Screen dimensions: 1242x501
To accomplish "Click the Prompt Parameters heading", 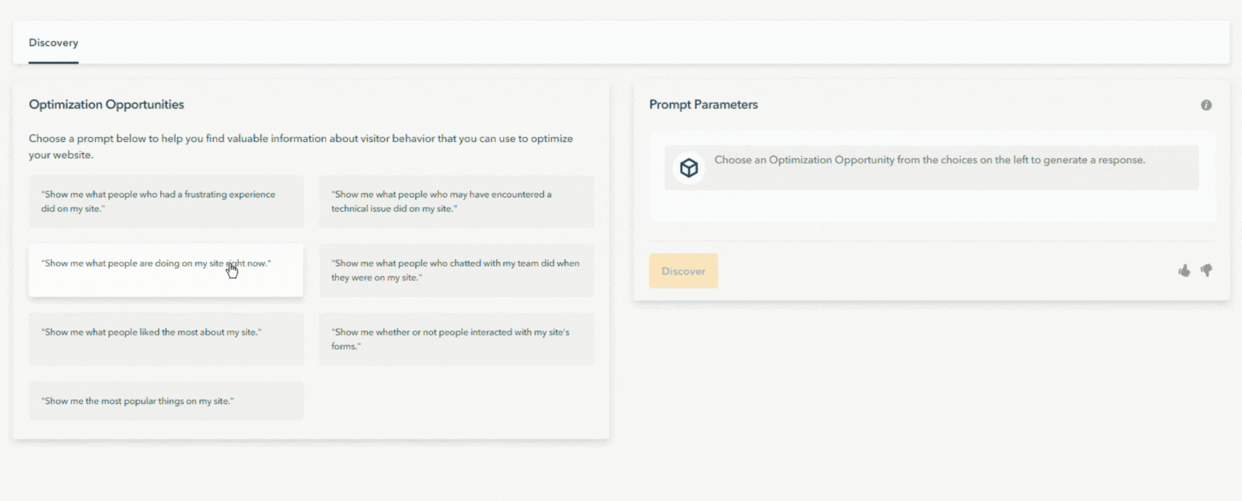I will coord(703,104).
